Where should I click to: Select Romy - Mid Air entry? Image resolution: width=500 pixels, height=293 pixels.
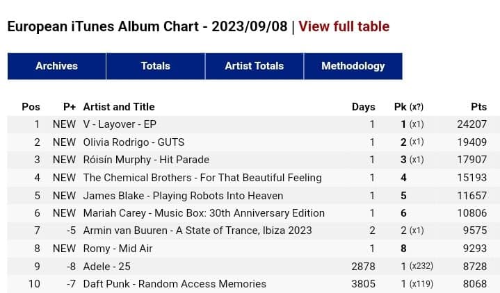[118, 249]
